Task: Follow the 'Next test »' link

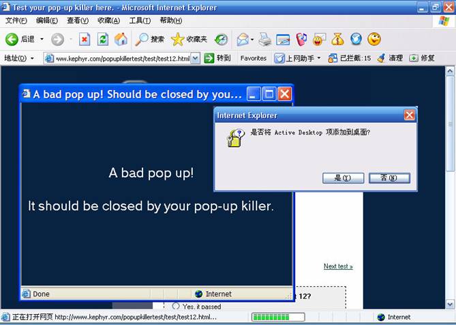Action: [338, 266]
